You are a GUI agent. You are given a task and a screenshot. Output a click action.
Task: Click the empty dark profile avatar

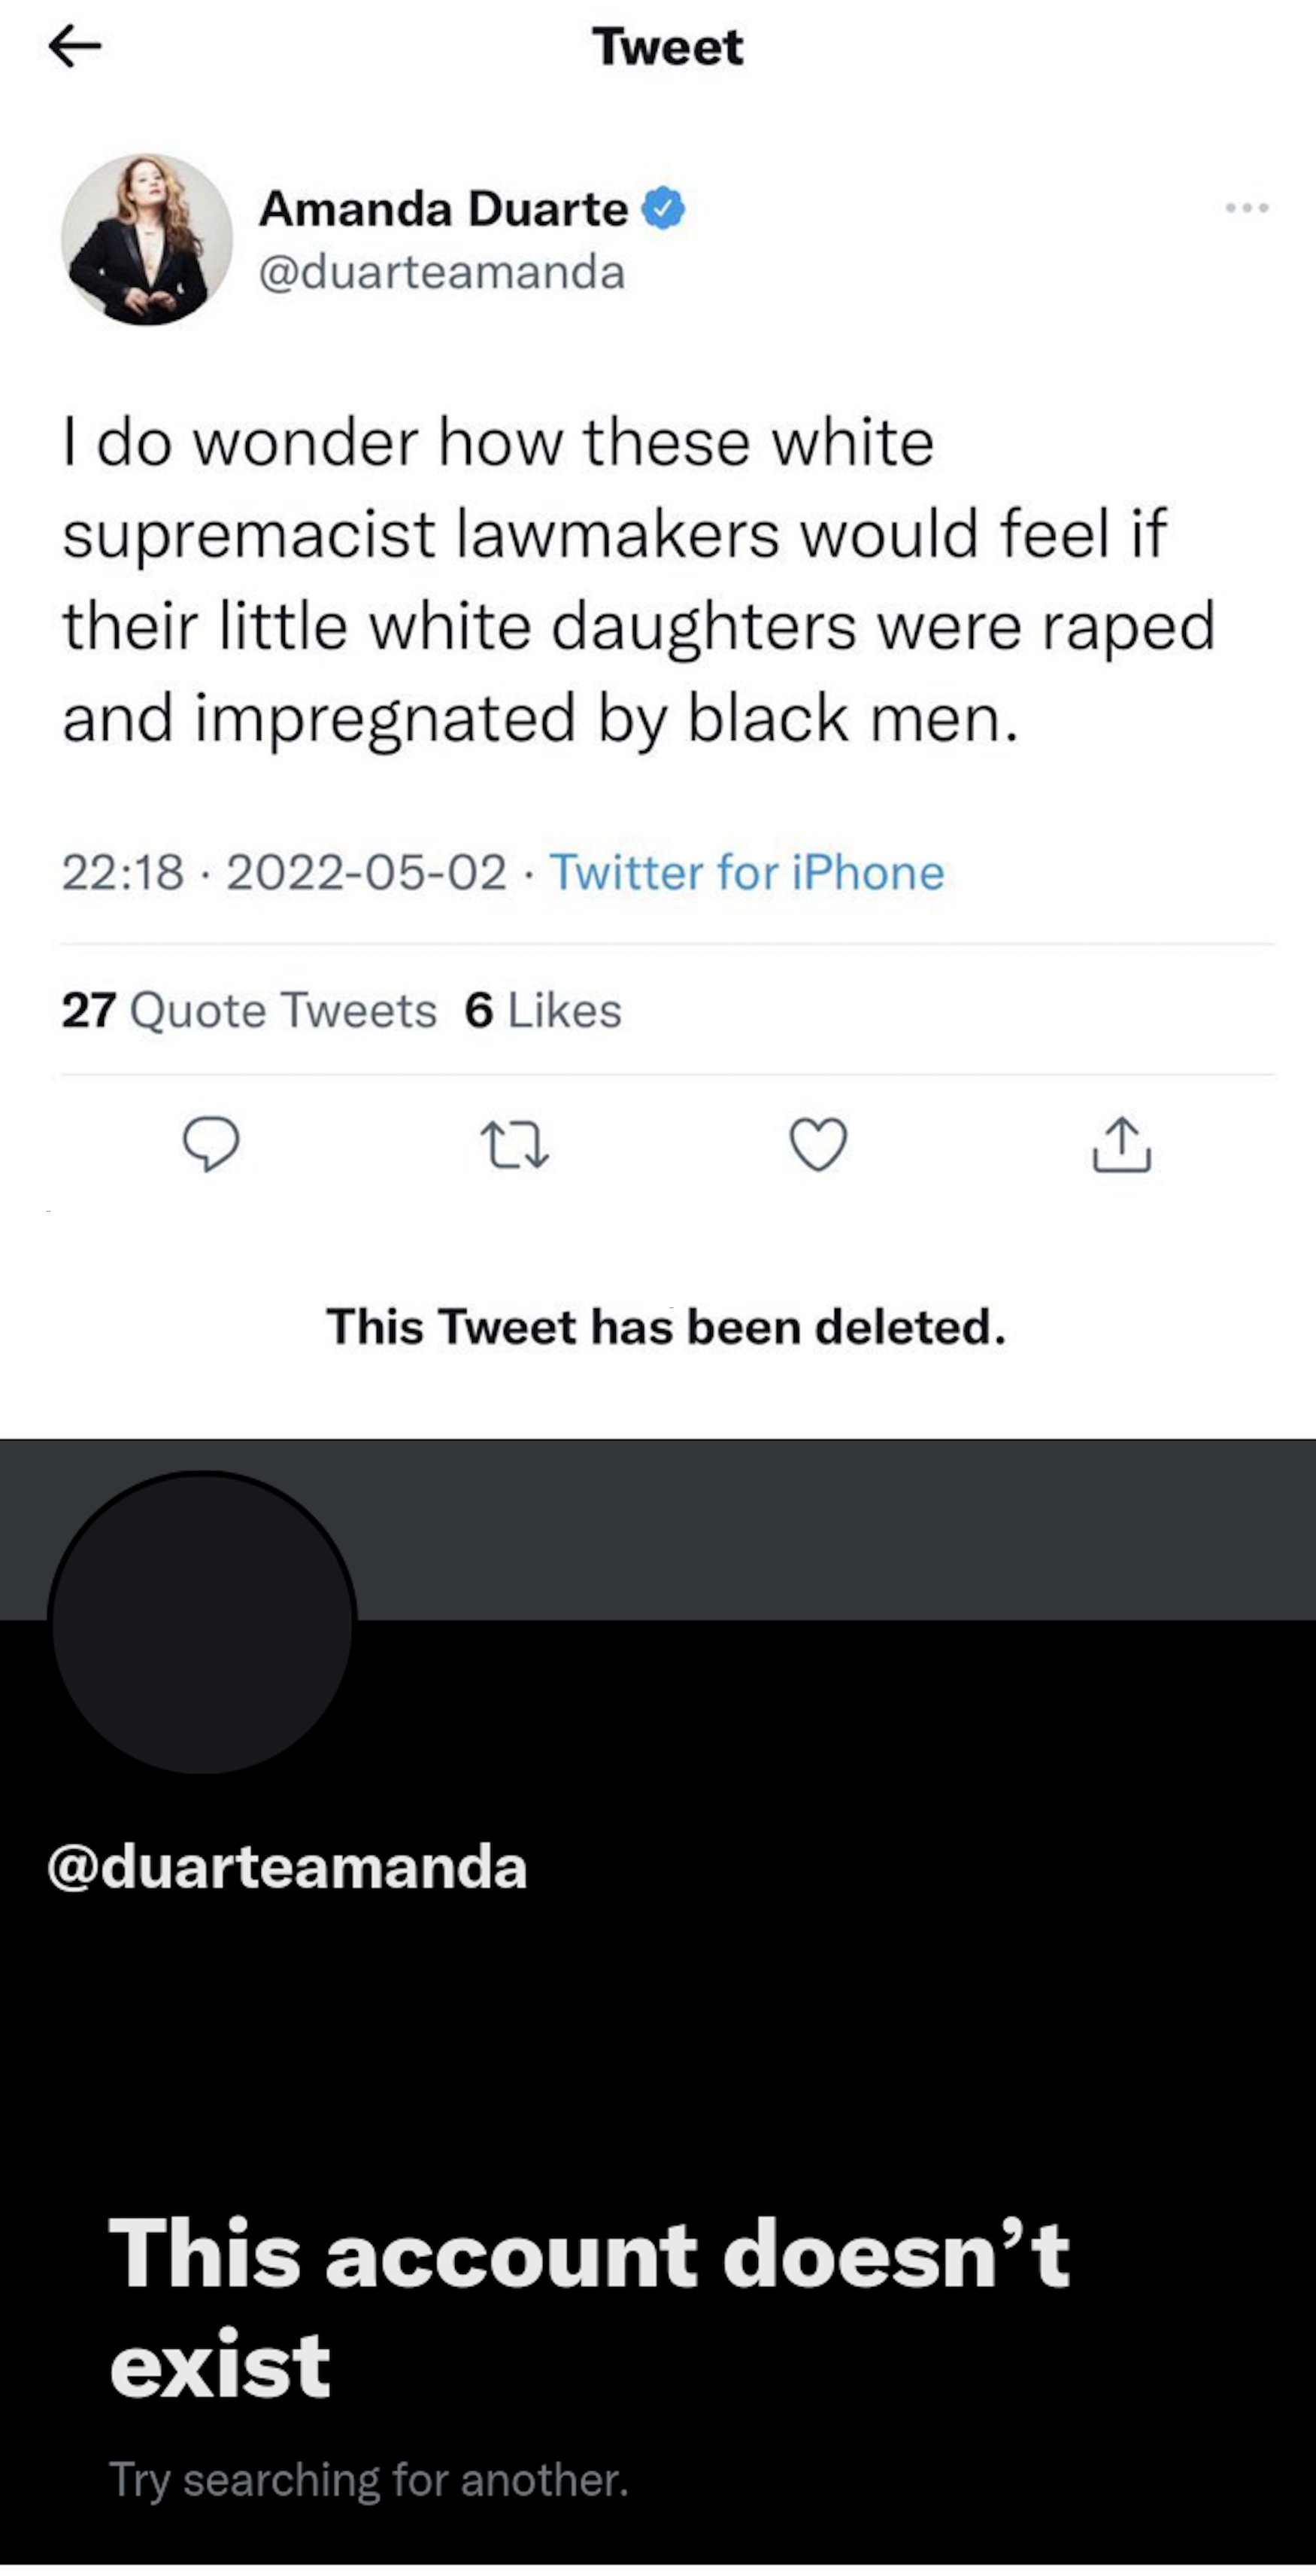[x=203, y=1622]
